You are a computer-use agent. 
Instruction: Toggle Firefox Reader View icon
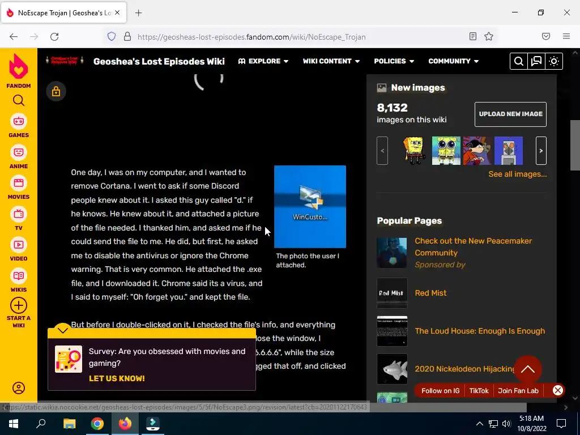click(x=472, y=36)
